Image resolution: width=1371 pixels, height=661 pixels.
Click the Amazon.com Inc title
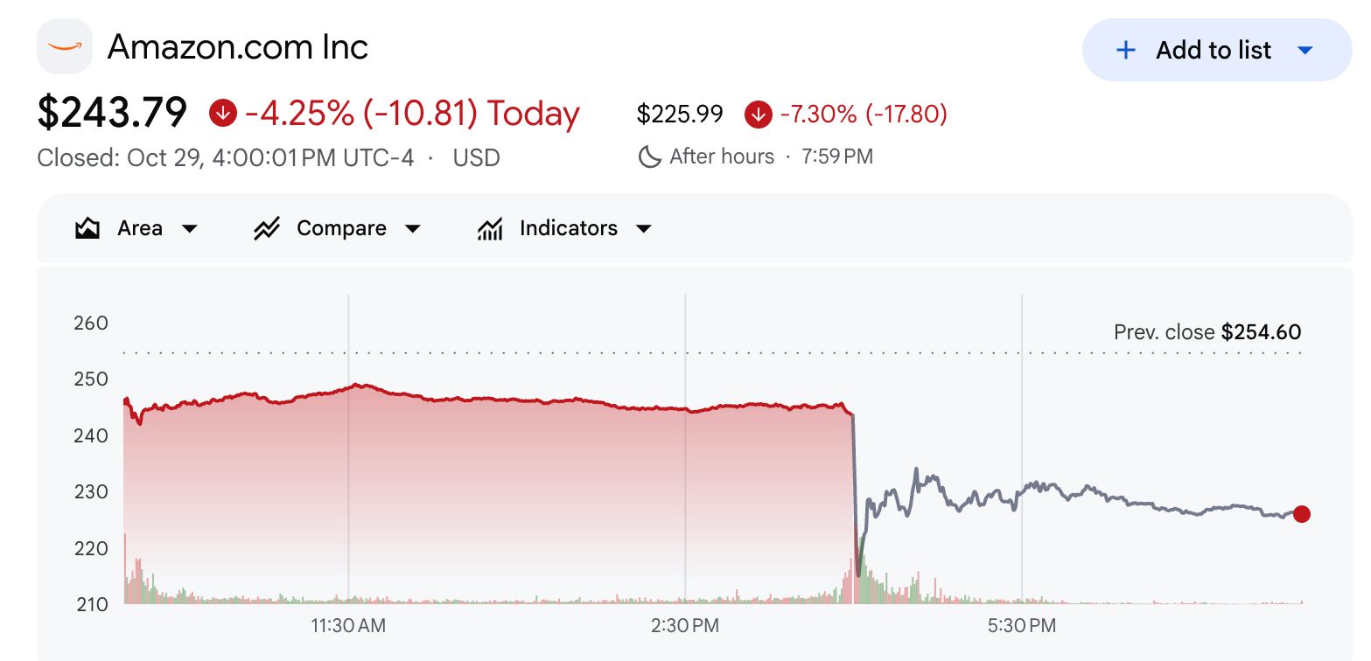237,47
